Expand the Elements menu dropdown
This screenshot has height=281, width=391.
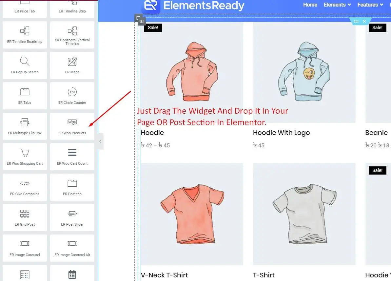pos(337,5)
